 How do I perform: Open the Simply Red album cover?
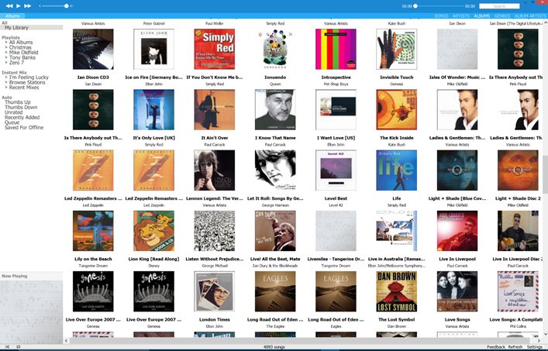pyautogui.click(x=215, y=50)
